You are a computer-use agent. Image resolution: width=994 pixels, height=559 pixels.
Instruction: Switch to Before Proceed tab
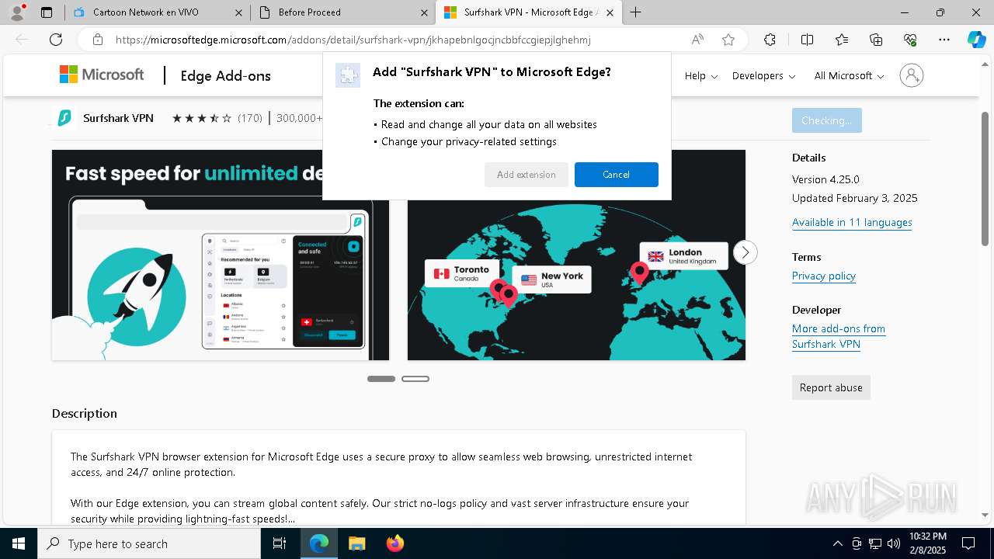click(x=343, y=12)
